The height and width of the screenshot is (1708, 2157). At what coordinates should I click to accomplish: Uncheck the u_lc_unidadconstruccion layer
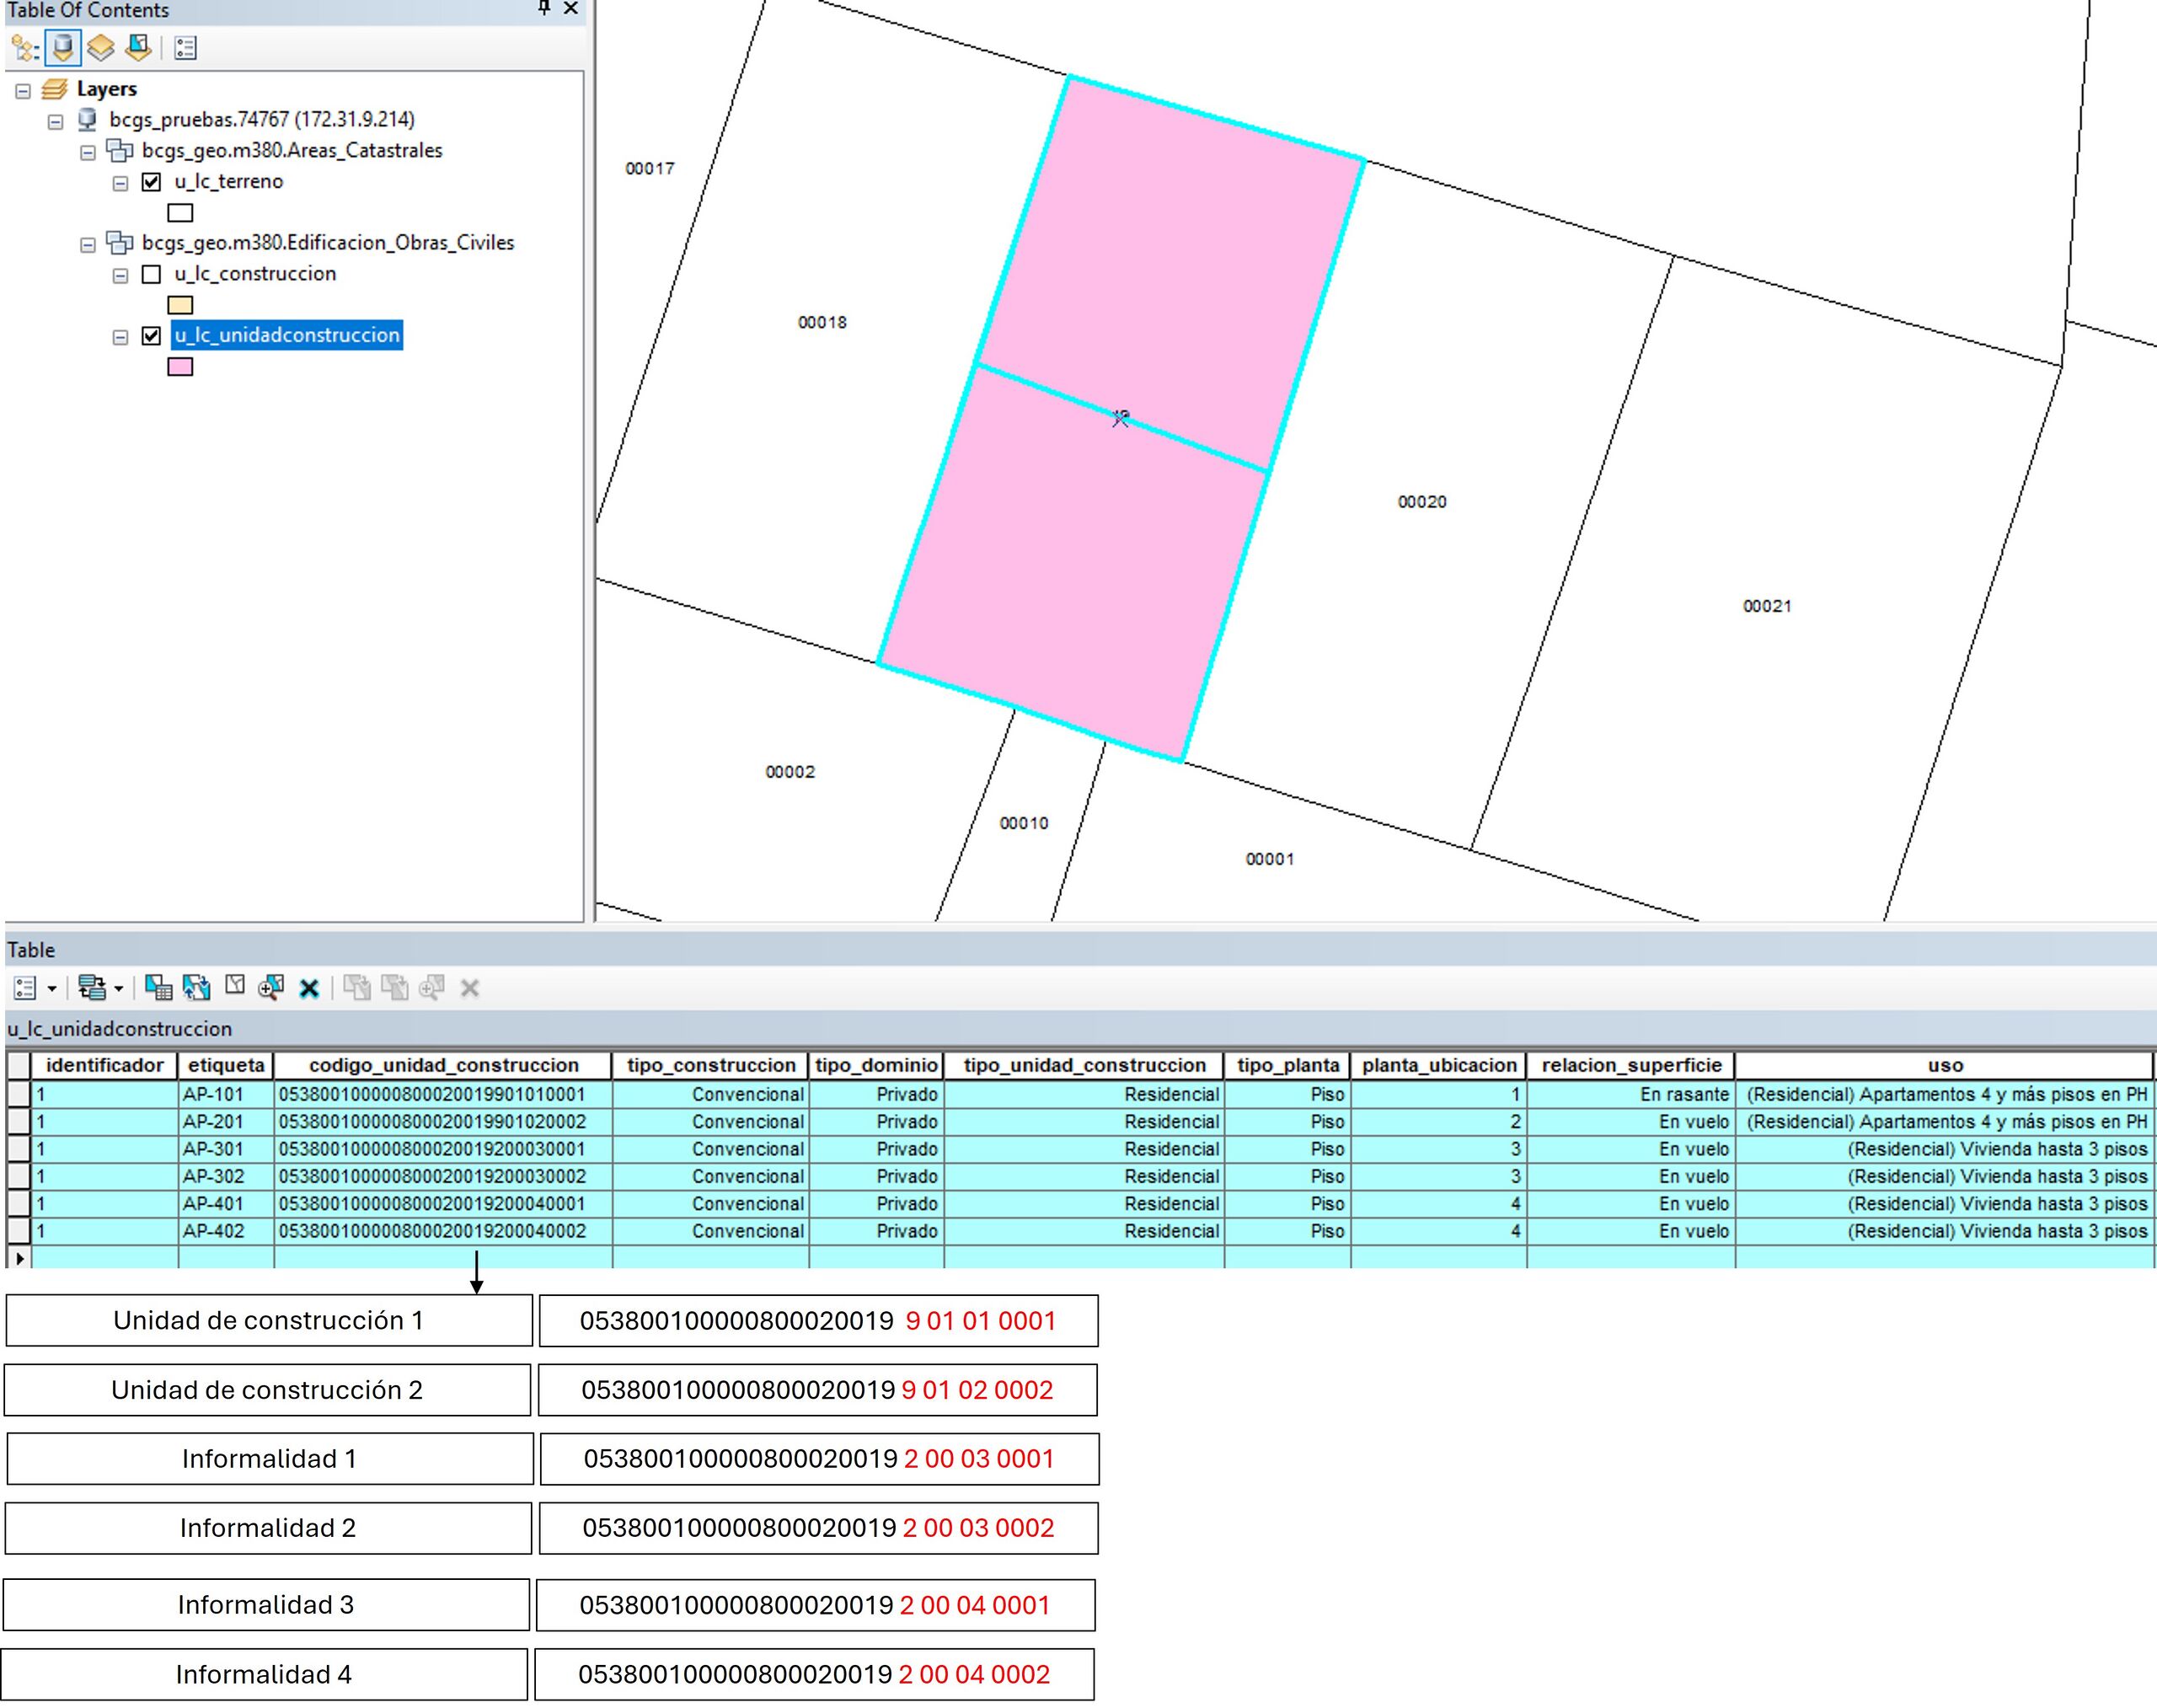[151, 336]
